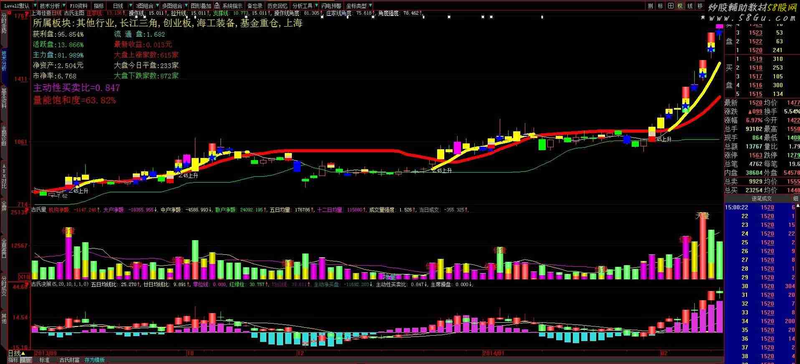Click the '主动性买卖比=0.847' text
800x364 pixels.
pyautogui.click(x=76, y=88)
